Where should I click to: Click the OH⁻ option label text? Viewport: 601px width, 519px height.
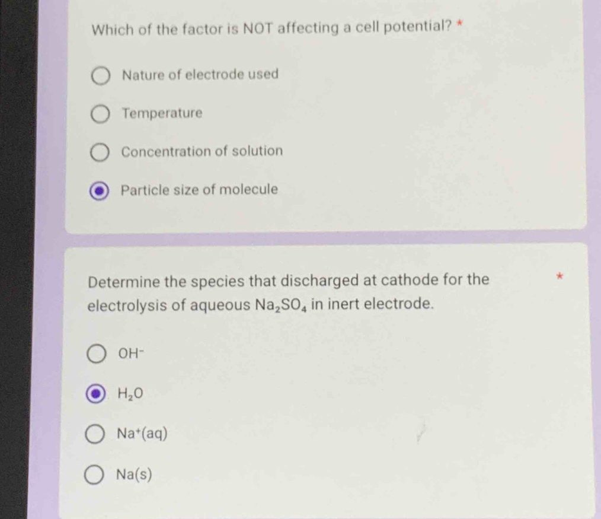pyautogui.click(x=130, y=354)
